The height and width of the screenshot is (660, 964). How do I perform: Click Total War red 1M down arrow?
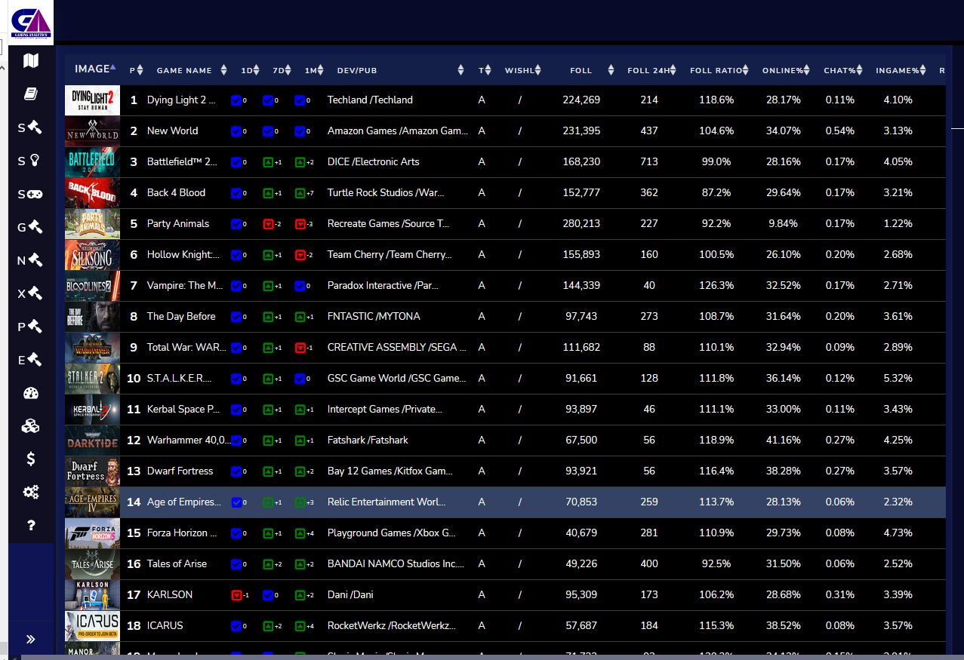[x=300, y=348]
